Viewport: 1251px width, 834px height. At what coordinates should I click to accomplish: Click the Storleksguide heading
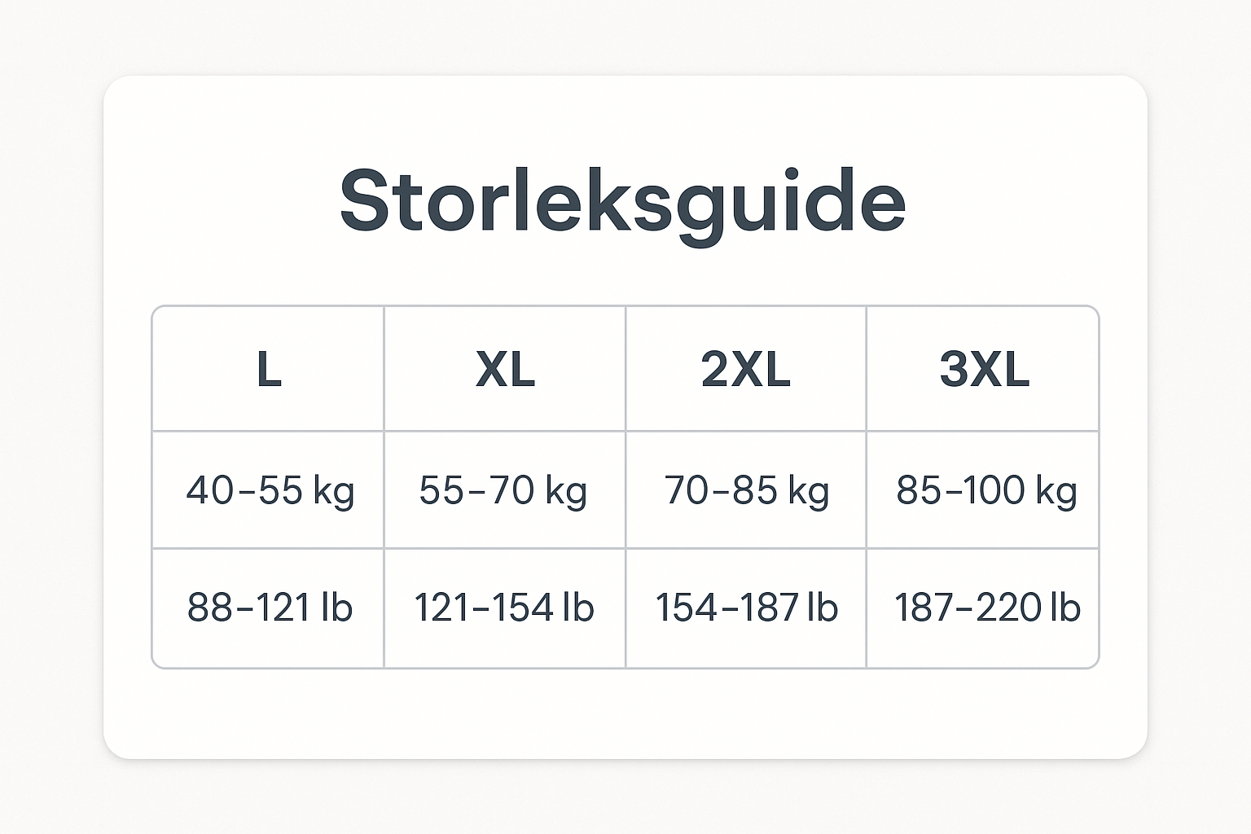[x=622, y=202]
